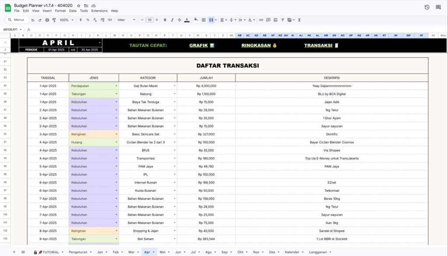This screenshot has height=256, width=448.
Task: Toggle bold formatting
Action: pyautogui.click(x=165, y=20)
